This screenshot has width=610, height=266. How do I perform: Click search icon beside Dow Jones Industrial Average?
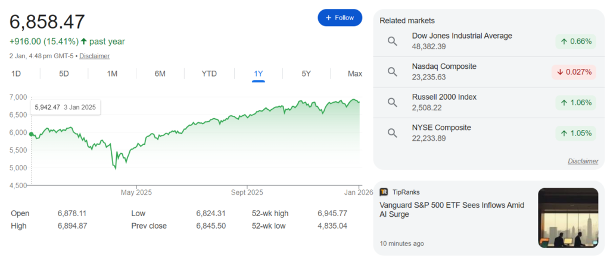pos(392,41)
